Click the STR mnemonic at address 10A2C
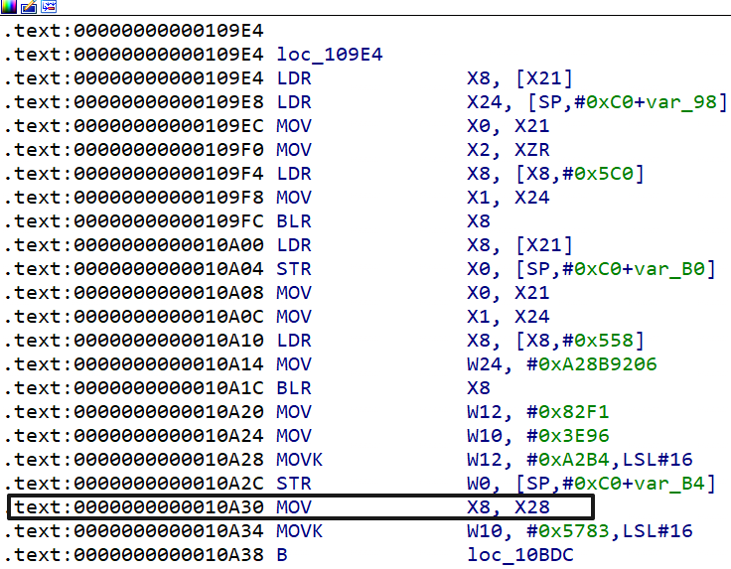The height and width of the screenshot is (569, 731). 294,484
